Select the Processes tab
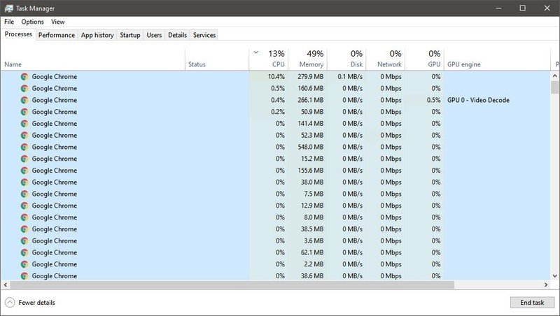 (x=18, y=34)
